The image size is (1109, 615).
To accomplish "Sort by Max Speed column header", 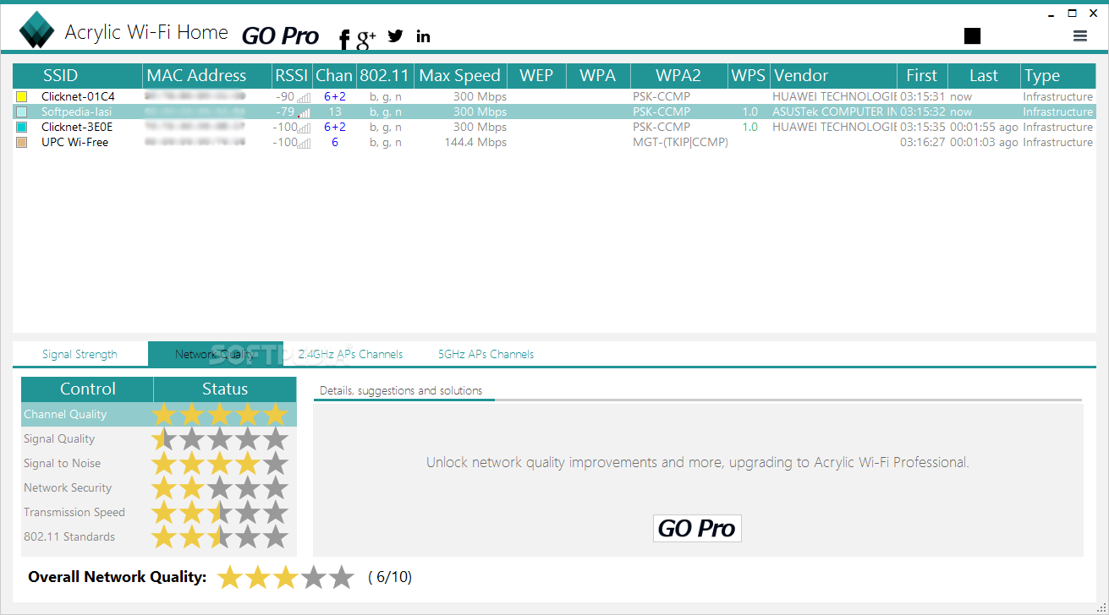I will click(460, 75).
